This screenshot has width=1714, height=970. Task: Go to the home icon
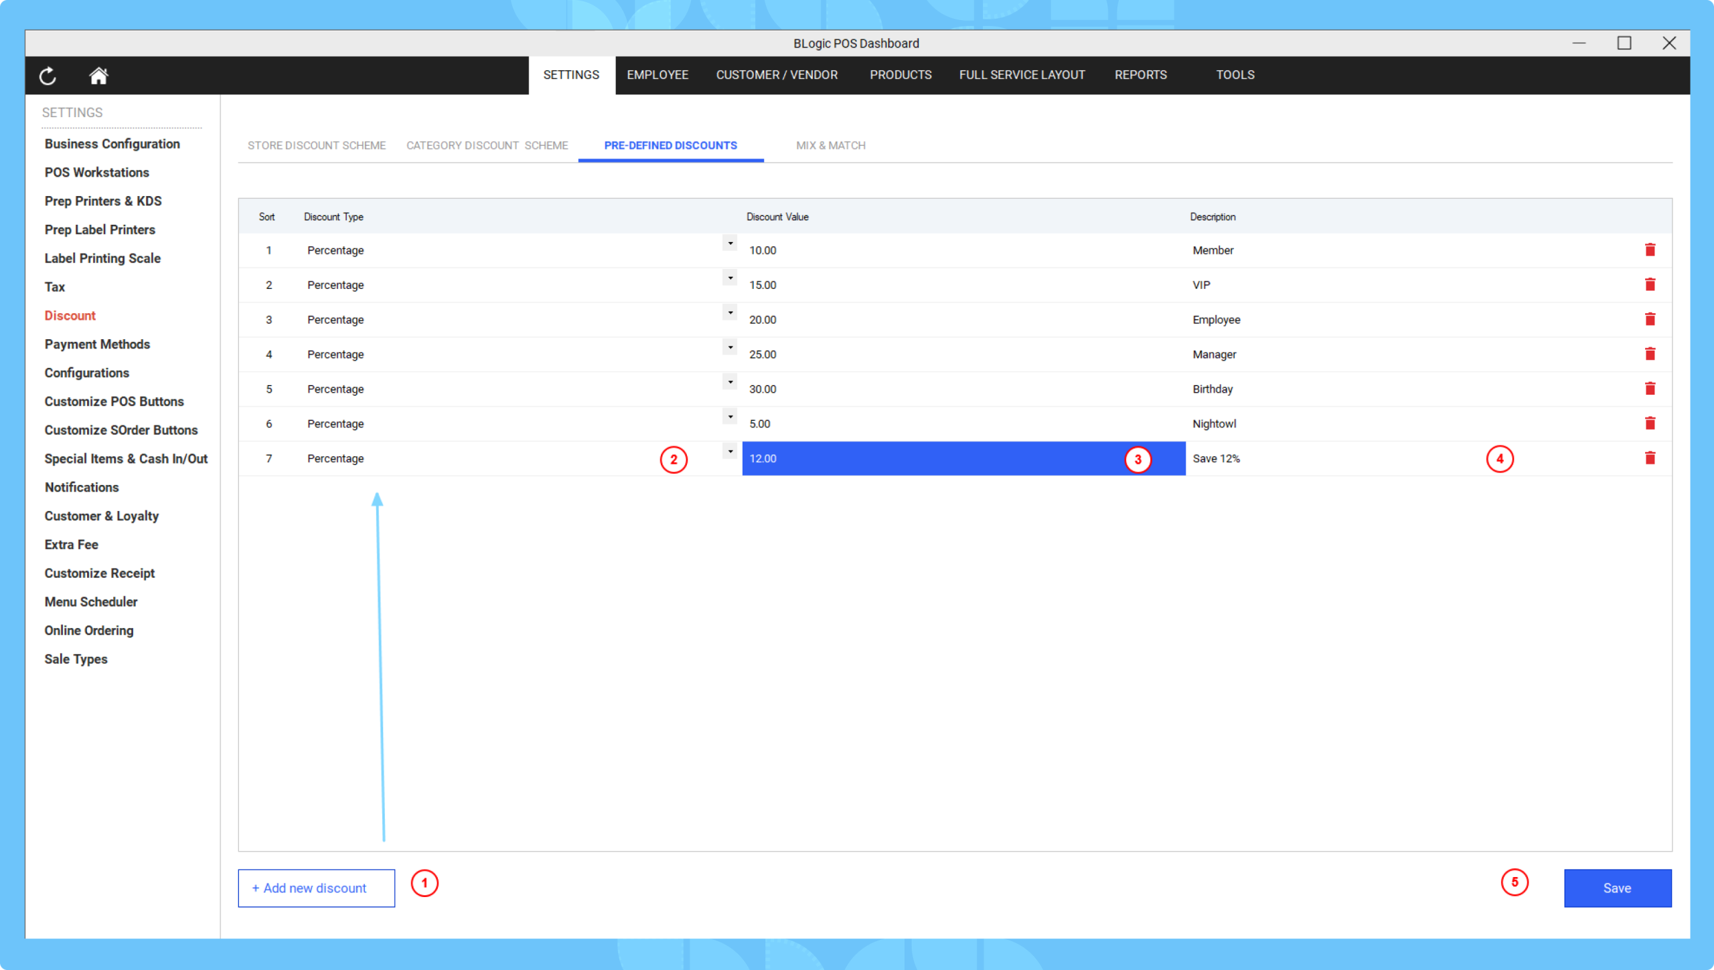pos(98,76)
